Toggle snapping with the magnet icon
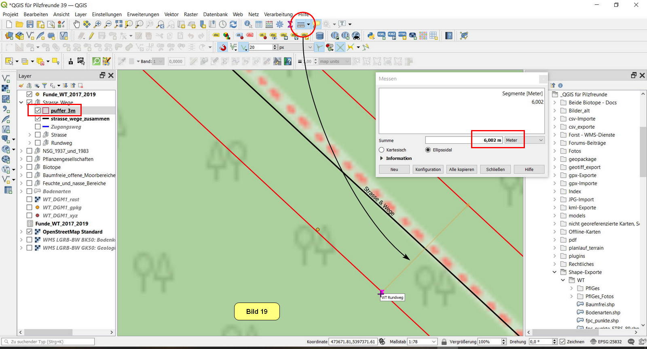647x349 pixels. click(x=223, y=47)
